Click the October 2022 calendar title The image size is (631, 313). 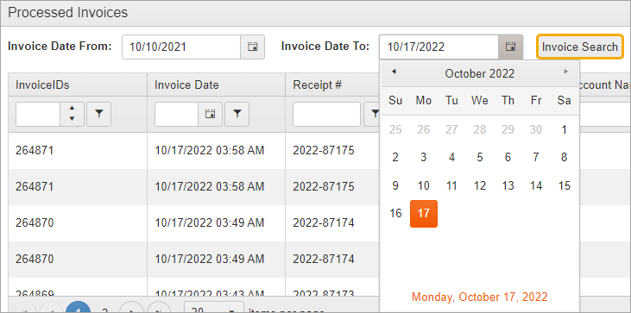click(480, 73)
